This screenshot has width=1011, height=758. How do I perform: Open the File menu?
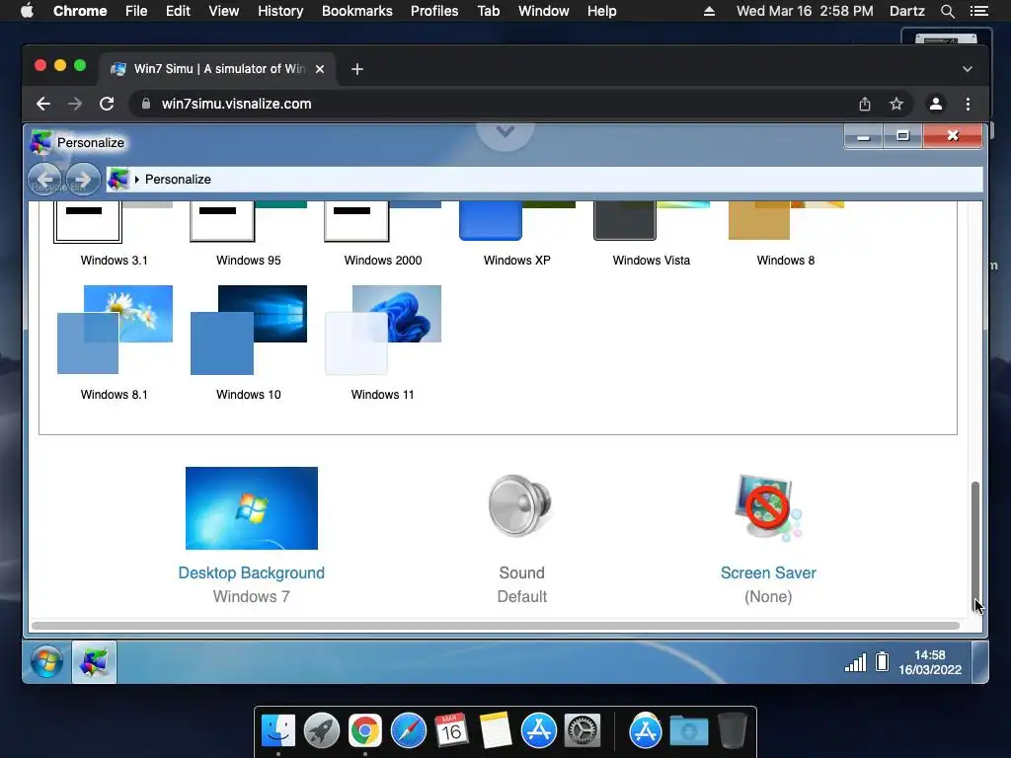(136, 11)
